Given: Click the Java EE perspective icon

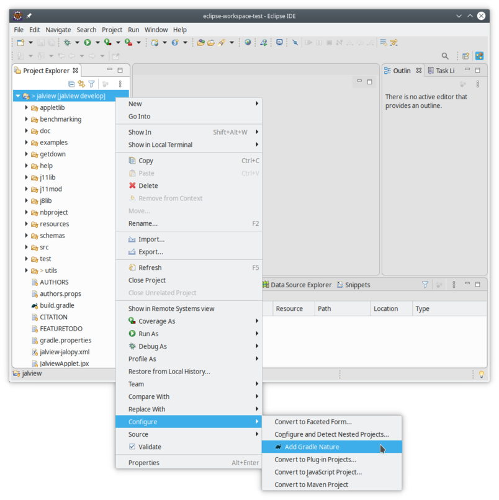Looking at the screenshot, I should pyautogui.click(x=479, y=56).
